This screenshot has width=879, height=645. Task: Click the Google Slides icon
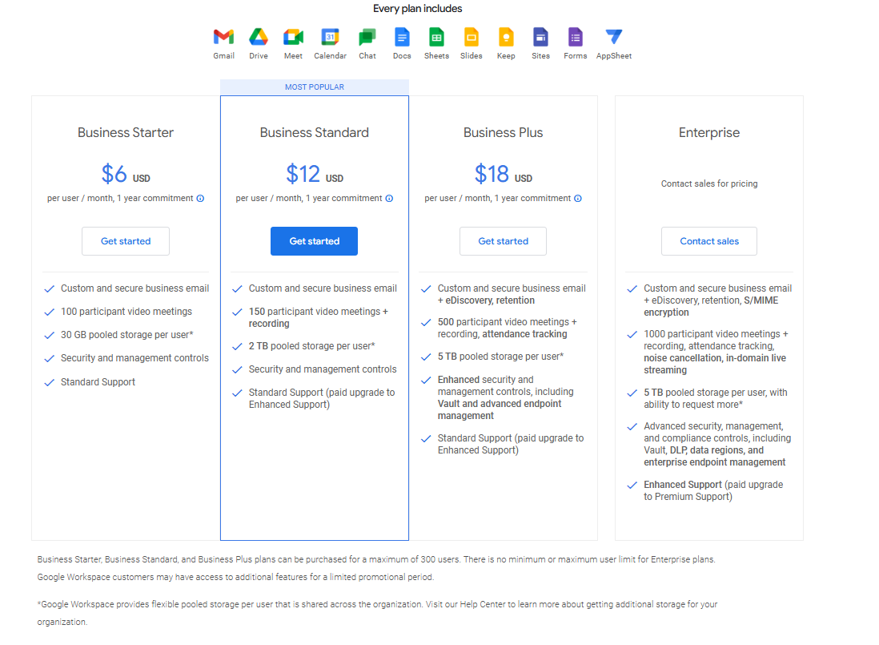472,37
